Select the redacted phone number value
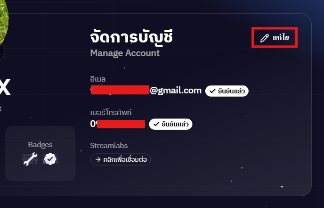This screenshot has width=324, height=208. pos(118,124)
